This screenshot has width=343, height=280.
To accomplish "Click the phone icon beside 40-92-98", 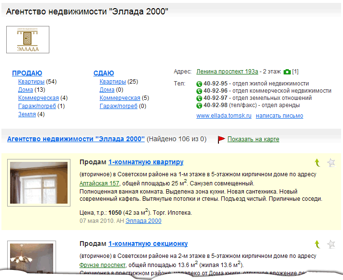I will click(x=199, y=105).
